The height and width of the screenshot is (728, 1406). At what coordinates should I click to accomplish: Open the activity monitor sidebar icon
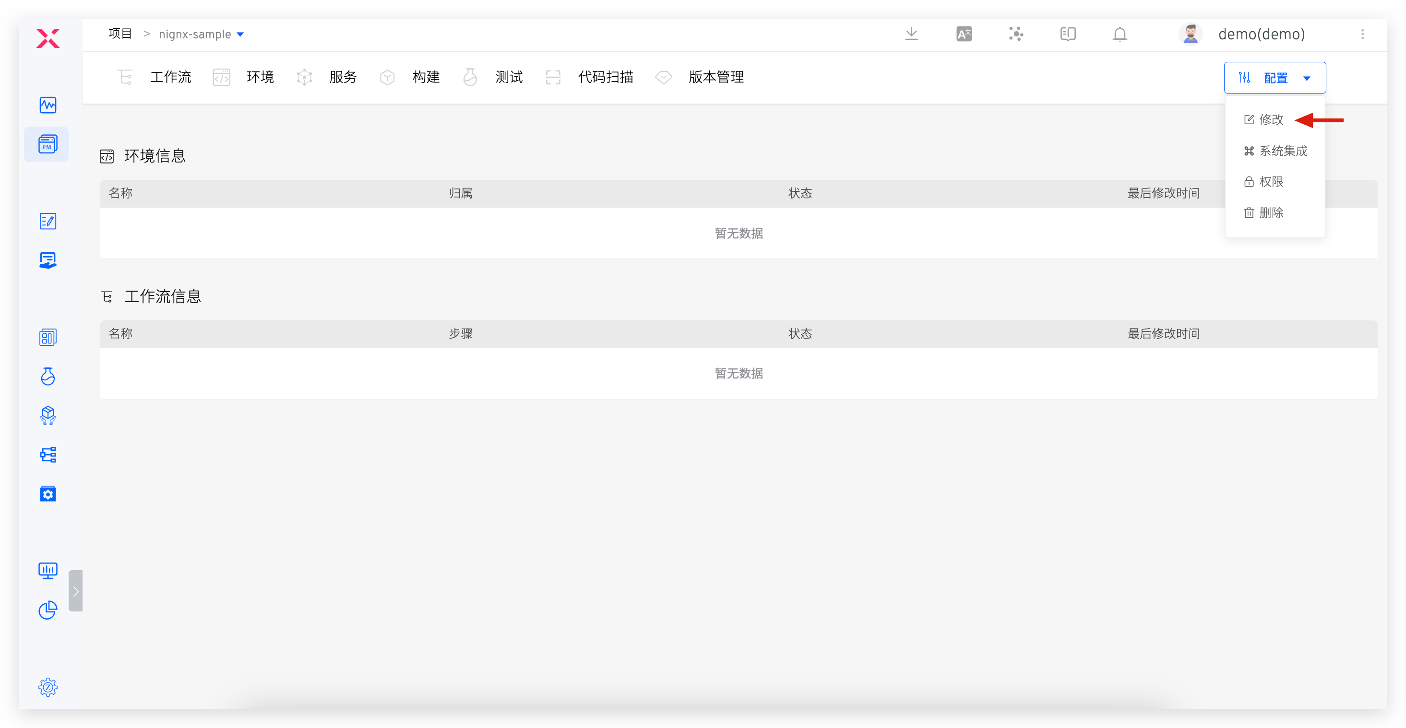pos(48,105)
